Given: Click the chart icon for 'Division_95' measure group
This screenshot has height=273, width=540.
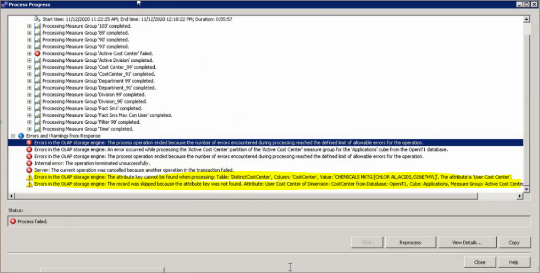Looking at the screenshot, I should coord(37,101).
